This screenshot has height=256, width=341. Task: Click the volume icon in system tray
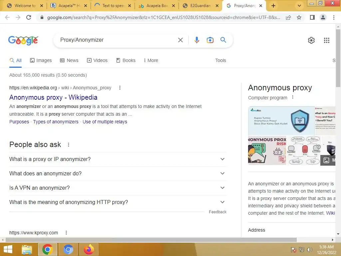point(309,249)
